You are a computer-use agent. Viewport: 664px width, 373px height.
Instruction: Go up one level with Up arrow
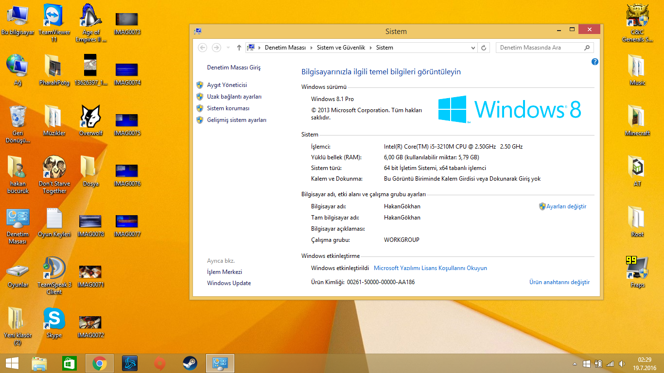[239, 48]
